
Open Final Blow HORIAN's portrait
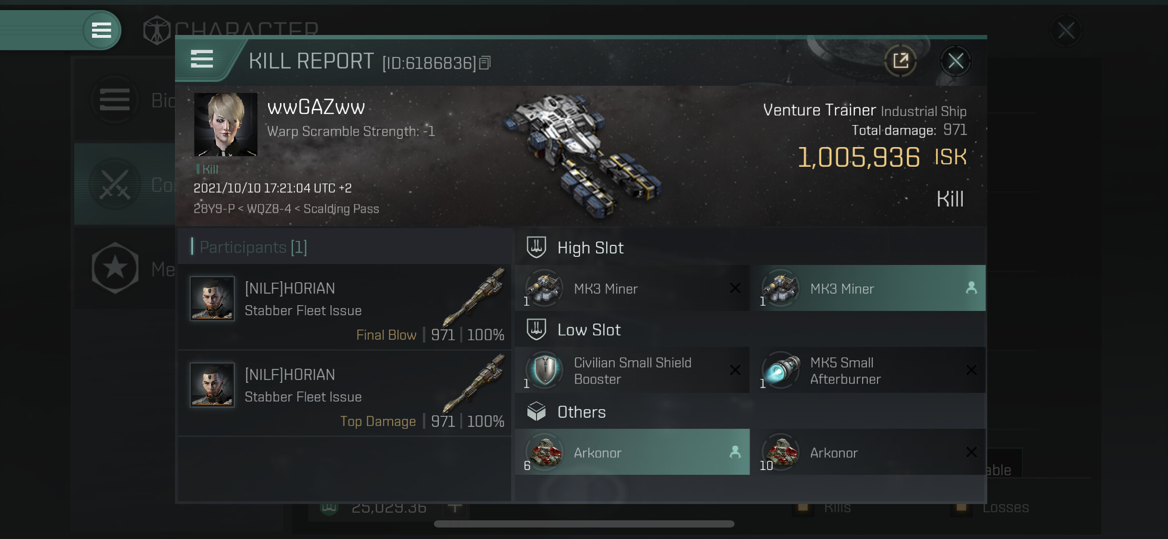point(212,298)
